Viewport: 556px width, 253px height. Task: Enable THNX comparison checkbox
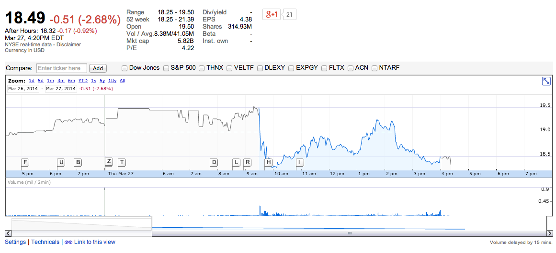(x=202, y=68)
